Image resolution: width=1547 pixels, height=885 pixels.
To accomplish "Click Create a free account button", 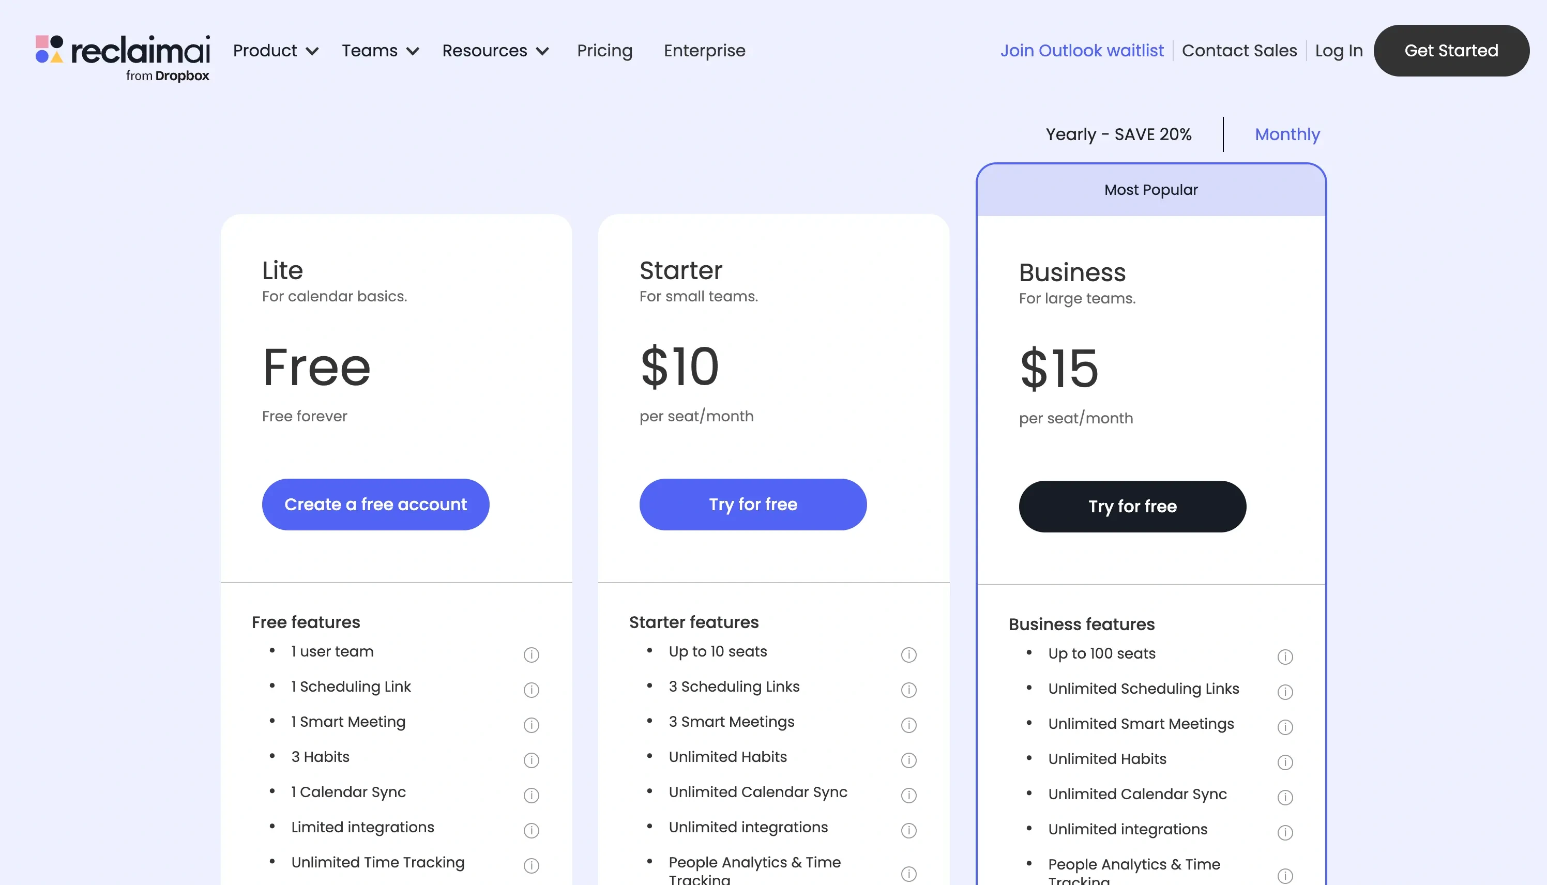I will coord(376,505).
